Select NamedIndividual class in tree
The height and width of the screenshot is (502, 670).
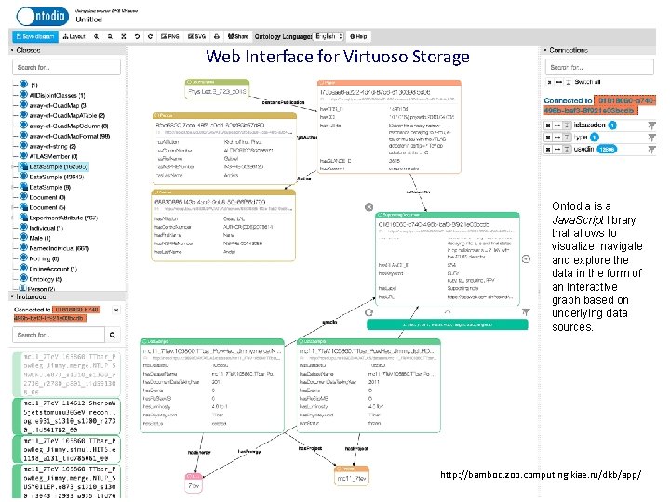point(59,248)
